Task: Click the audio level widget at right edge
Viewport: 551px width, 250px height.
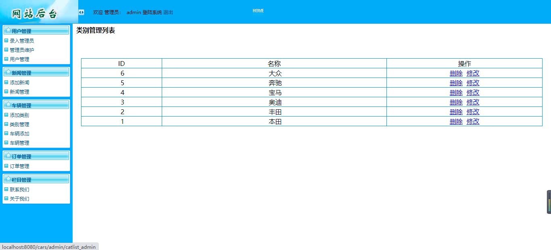Action: pyautogui.click(x=549, y=202)
